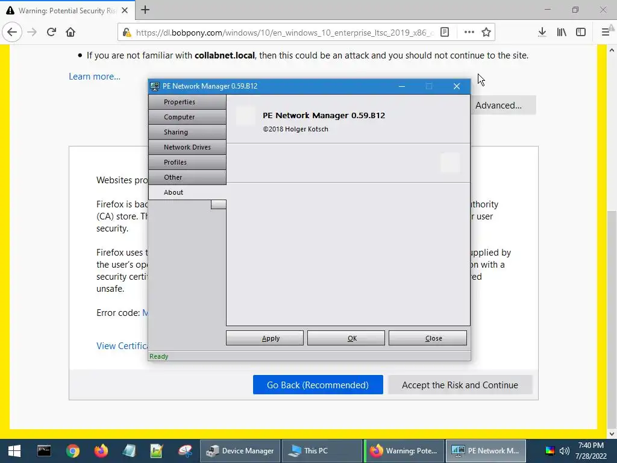This screenshot has height=463, width=617.
Task: Open the Firefox hamburger menu
Action: tap(606, 33)
